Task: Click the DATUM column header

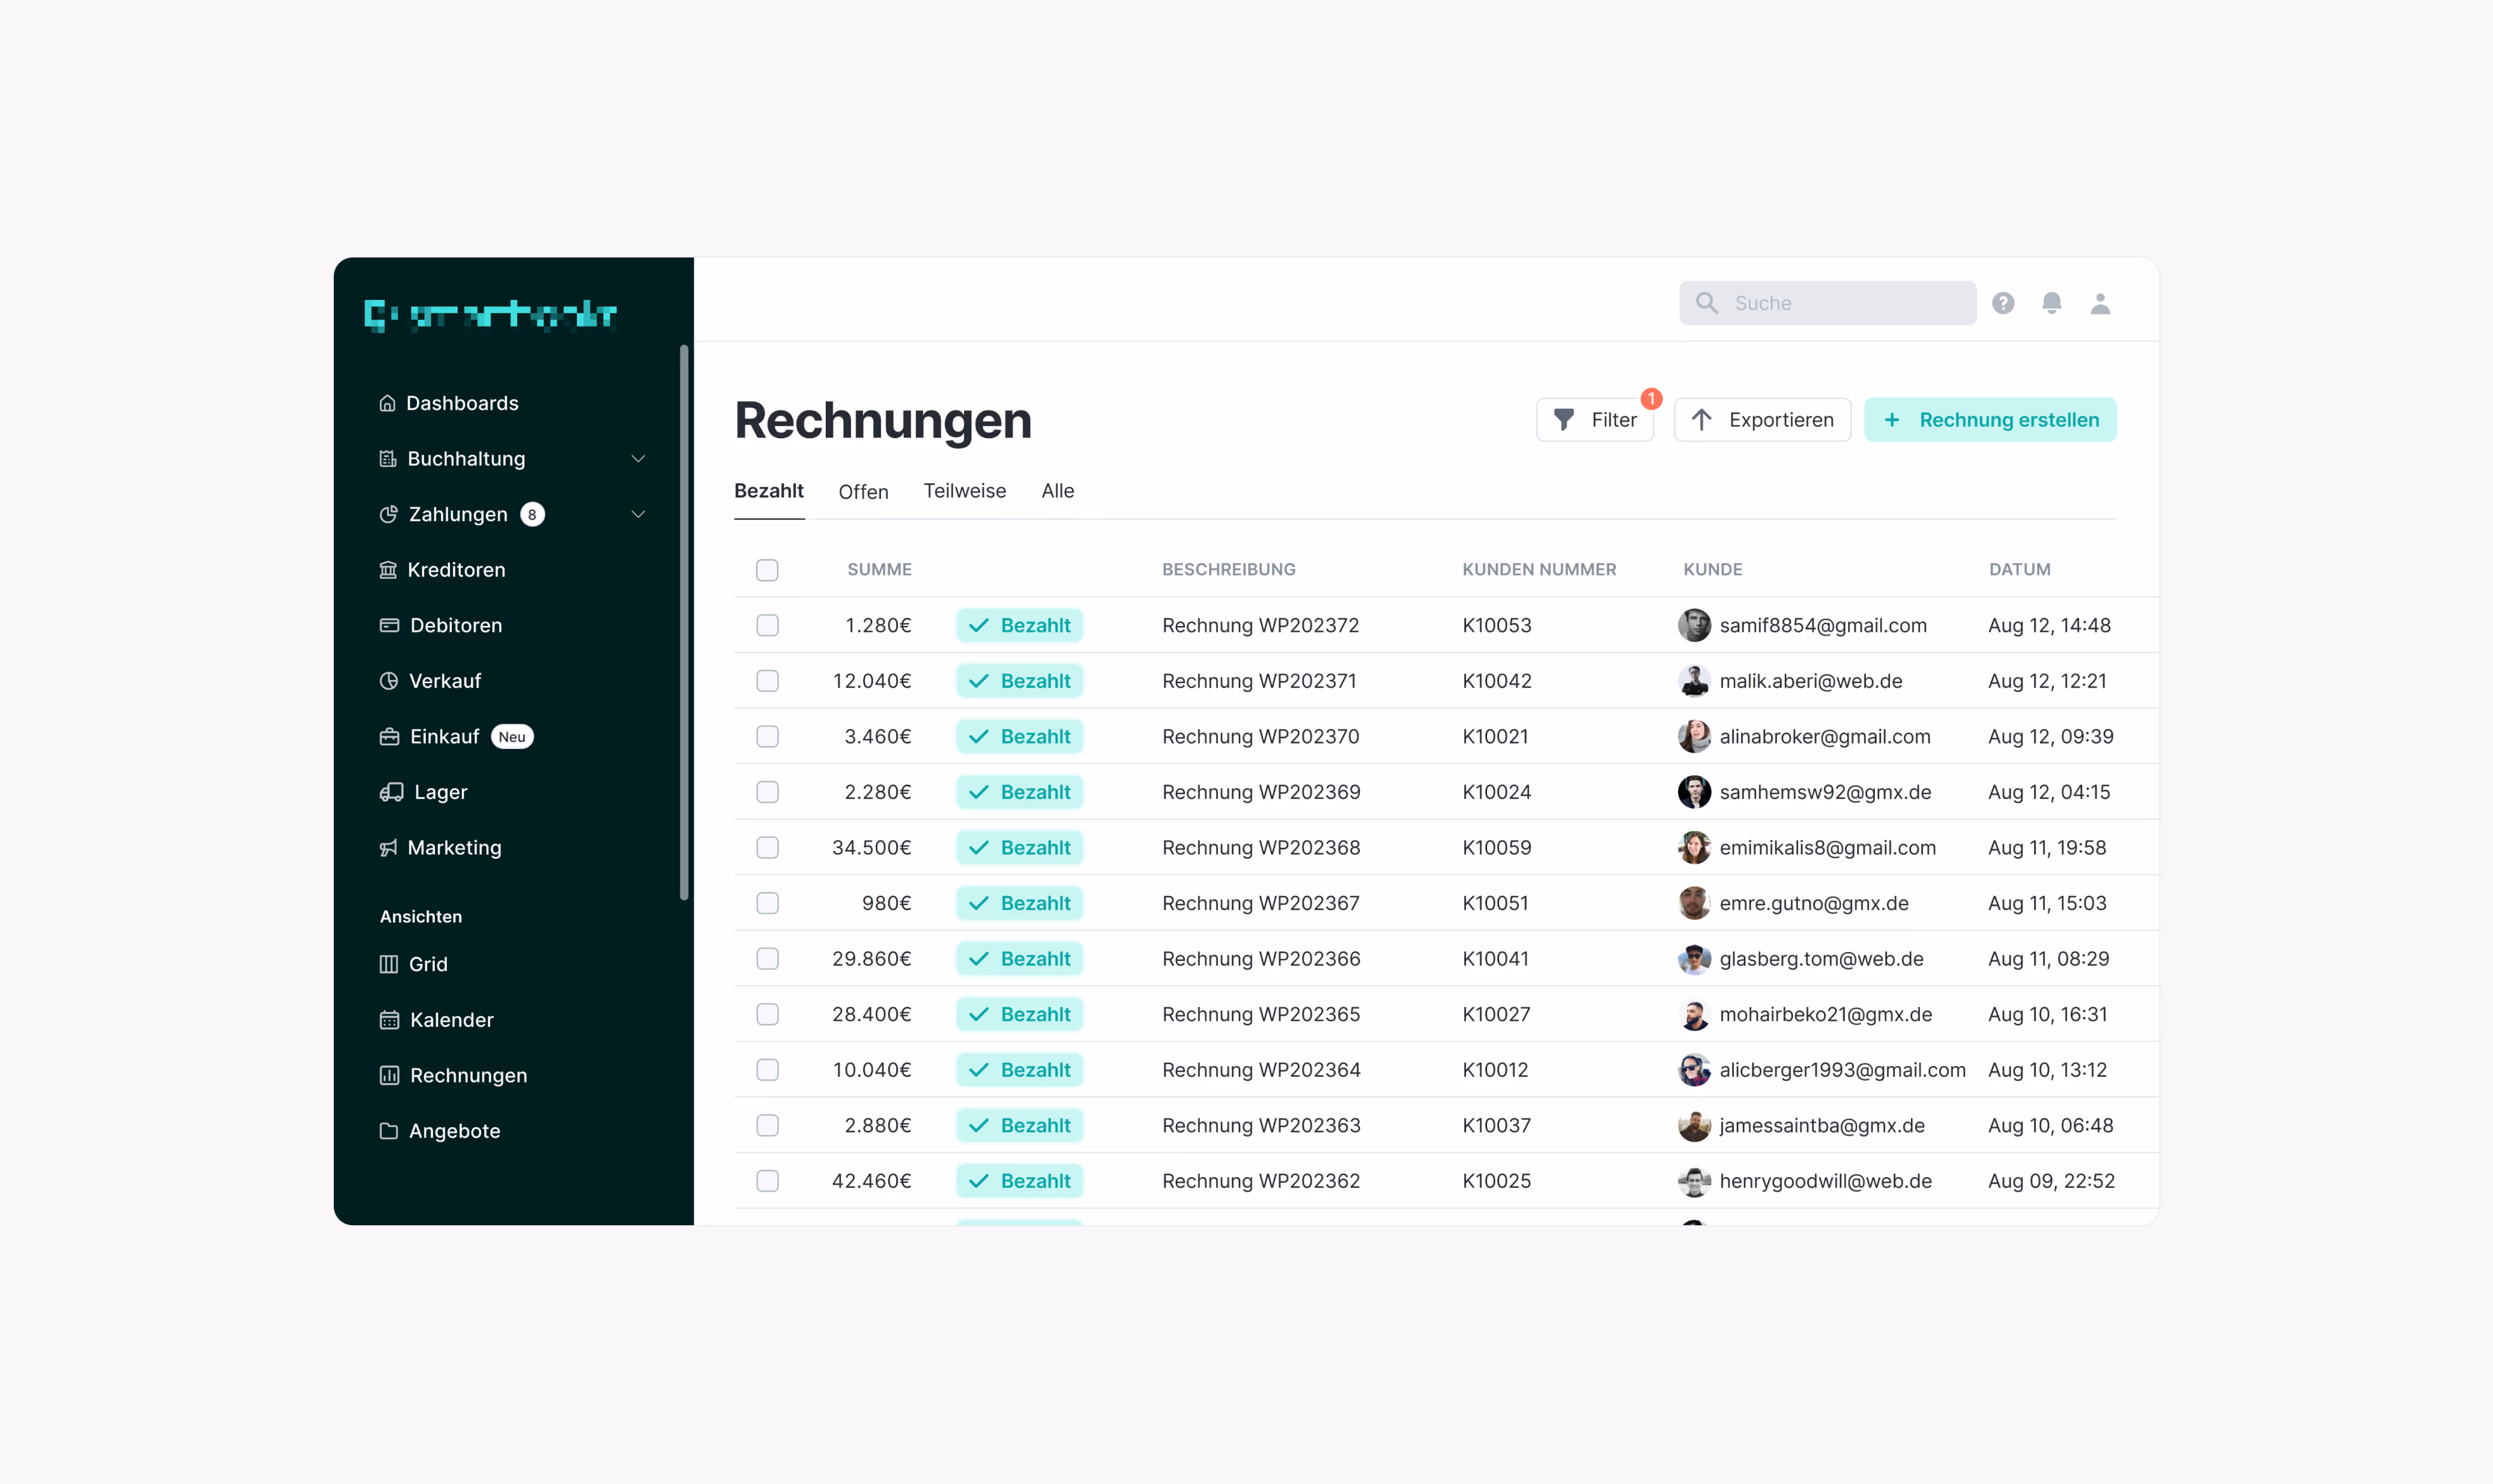Action: coord(2020,570)
